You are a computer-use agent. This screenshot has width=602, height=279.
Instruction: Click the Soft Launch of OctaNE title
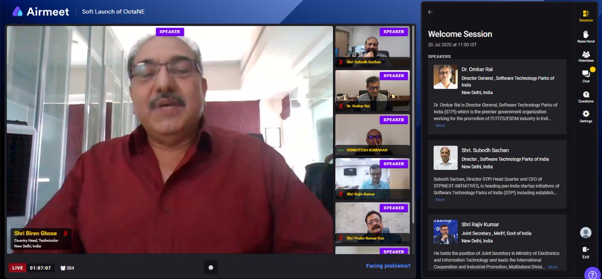point(113,11)
